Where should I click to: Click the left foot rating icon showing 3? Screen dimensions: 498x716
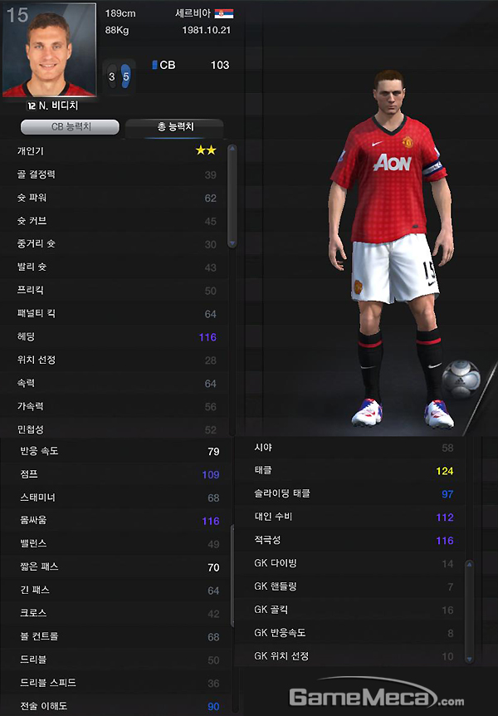[x=112, y=76]
